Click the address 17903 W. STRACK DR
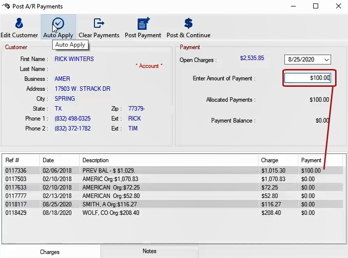 click(x=83, y=89)
